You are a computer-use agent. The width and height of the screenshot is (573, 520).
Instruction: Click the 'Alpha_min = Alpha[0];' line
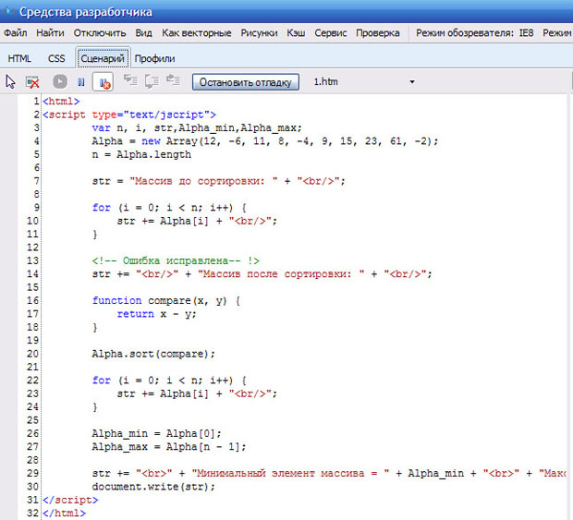coord(156,433)
